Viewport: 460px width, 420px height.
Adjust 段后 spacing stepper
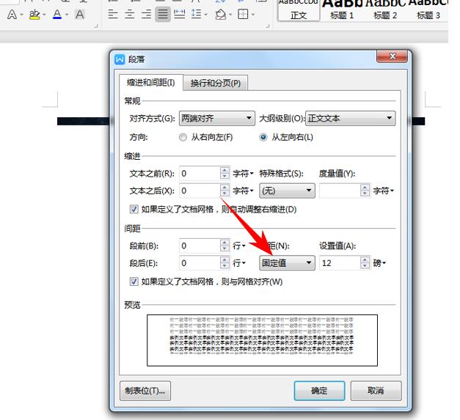(x=224, y=263)
